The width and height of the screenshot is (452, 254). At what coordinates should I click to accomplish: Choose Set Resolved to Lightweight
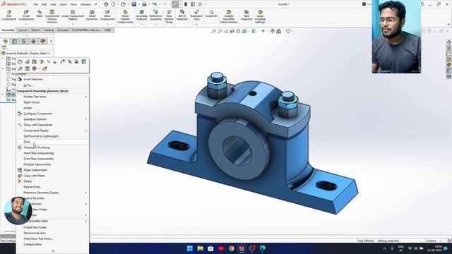(52, 136)
